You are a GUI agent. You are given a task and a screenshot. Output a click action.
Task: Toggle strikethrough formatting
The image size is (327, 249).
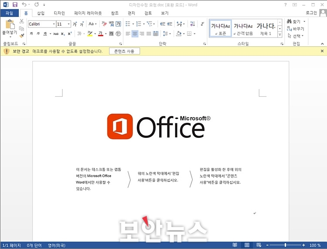56,34
